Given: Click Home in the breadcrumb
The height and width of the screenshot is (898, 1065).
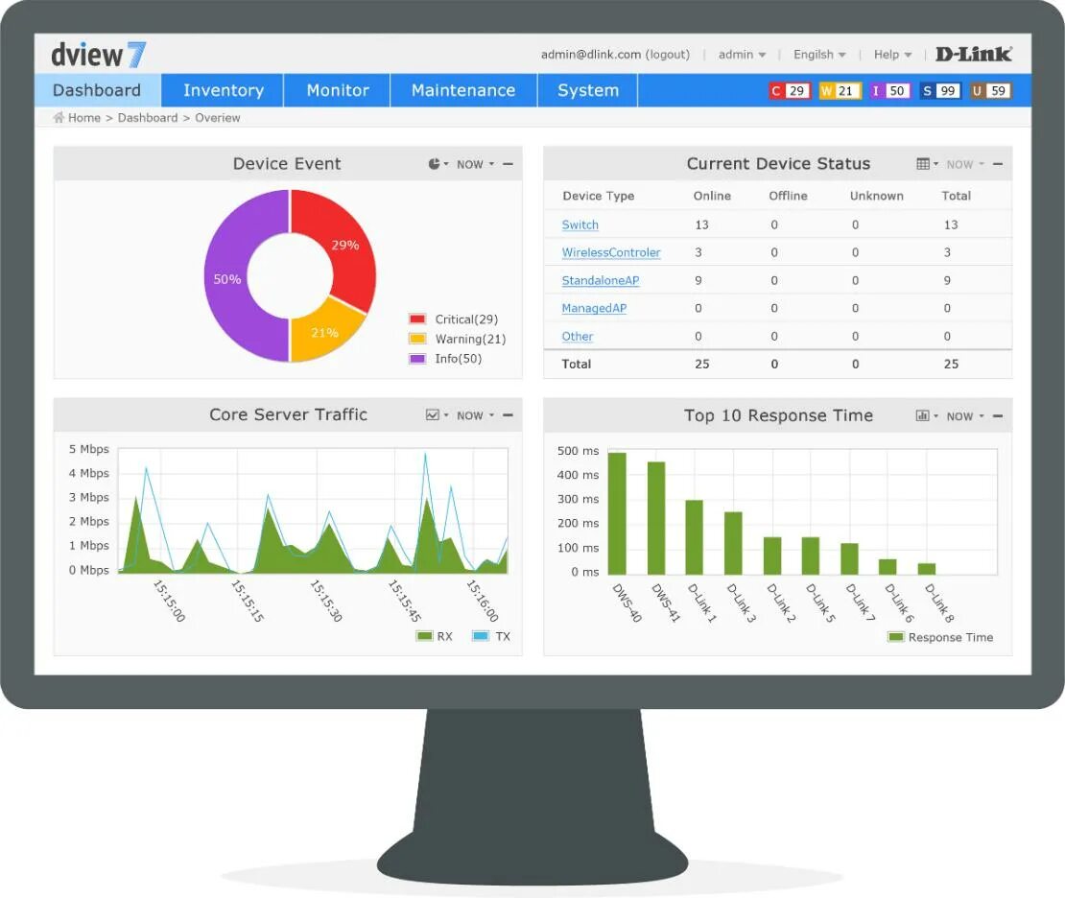Looking at the screenshot, I should 84,117.
